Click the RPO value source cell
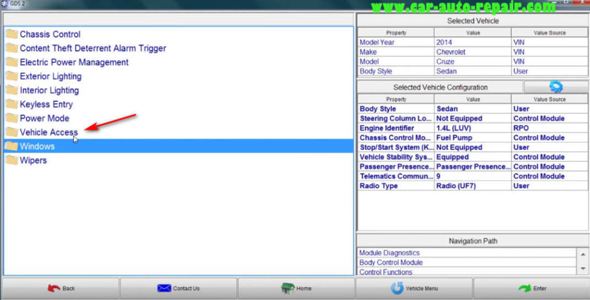This screenshot has height=300, width=590. click(x=549, y=128)
